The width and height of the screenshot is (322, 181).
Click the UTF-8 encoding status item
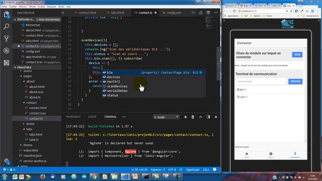(172, 169)
